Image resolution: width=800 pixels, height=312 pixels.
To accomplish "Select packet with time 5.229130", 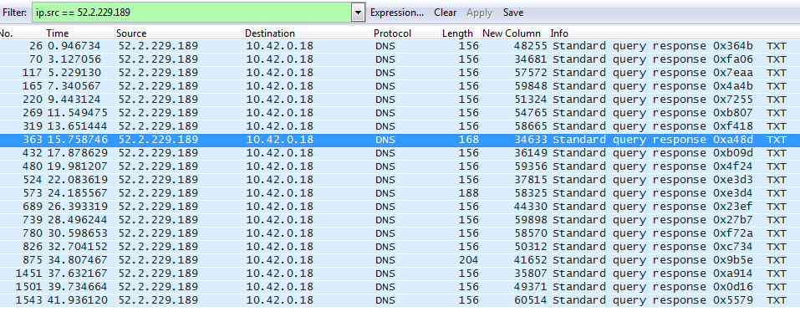I will pyautogui.click(x=400, y=73).
